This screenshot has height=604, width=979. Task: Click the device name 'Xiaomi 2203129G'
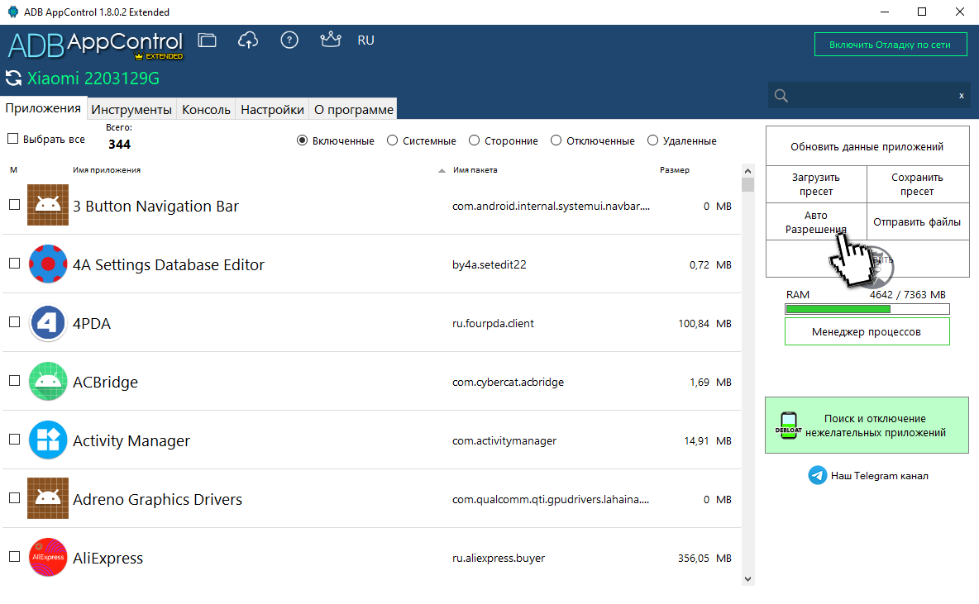(x=93, y=78)
